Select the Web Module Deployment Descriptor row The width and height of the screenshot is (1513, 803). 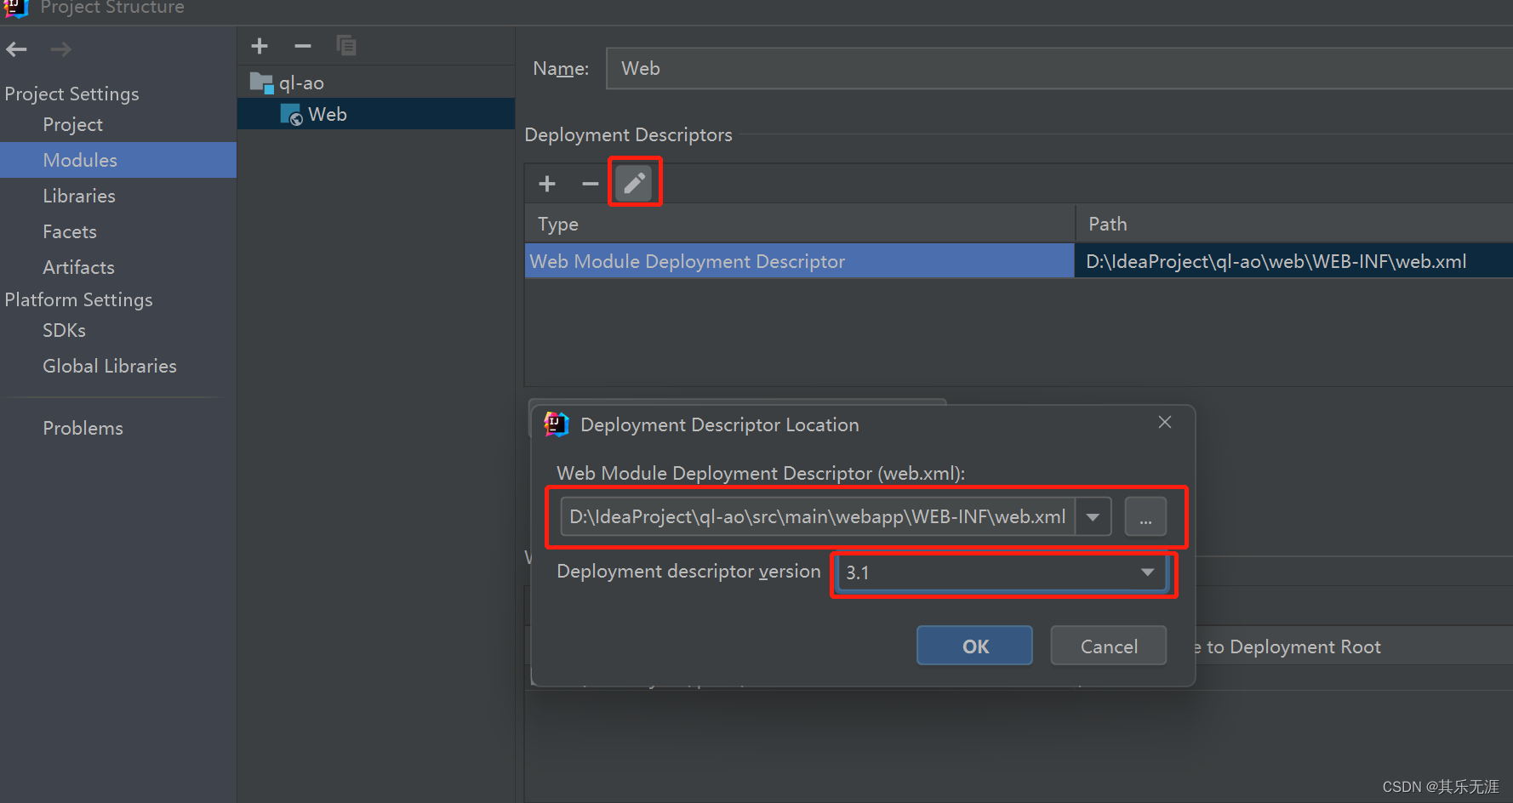tap(799, 261)
